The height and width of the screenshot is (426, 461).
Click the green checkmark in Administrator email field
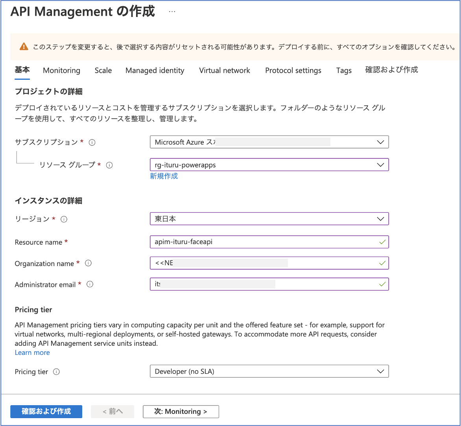click(382, 285)
